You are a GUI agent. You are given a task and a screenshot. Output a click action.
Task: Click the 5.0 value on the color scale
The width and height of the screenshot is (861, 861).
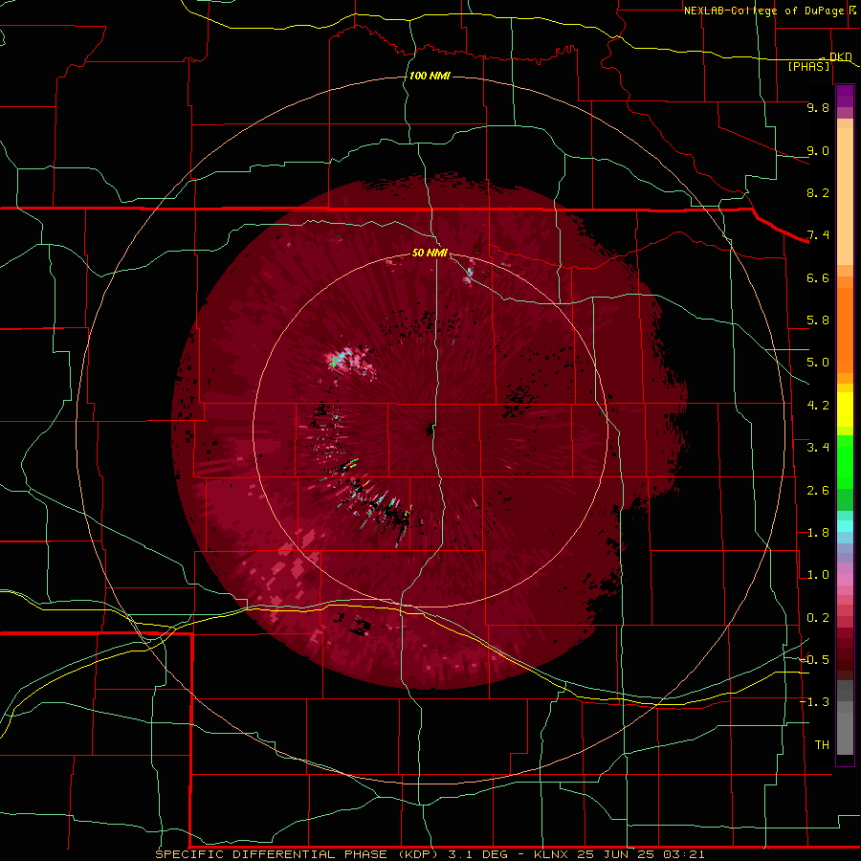(818, 363)
